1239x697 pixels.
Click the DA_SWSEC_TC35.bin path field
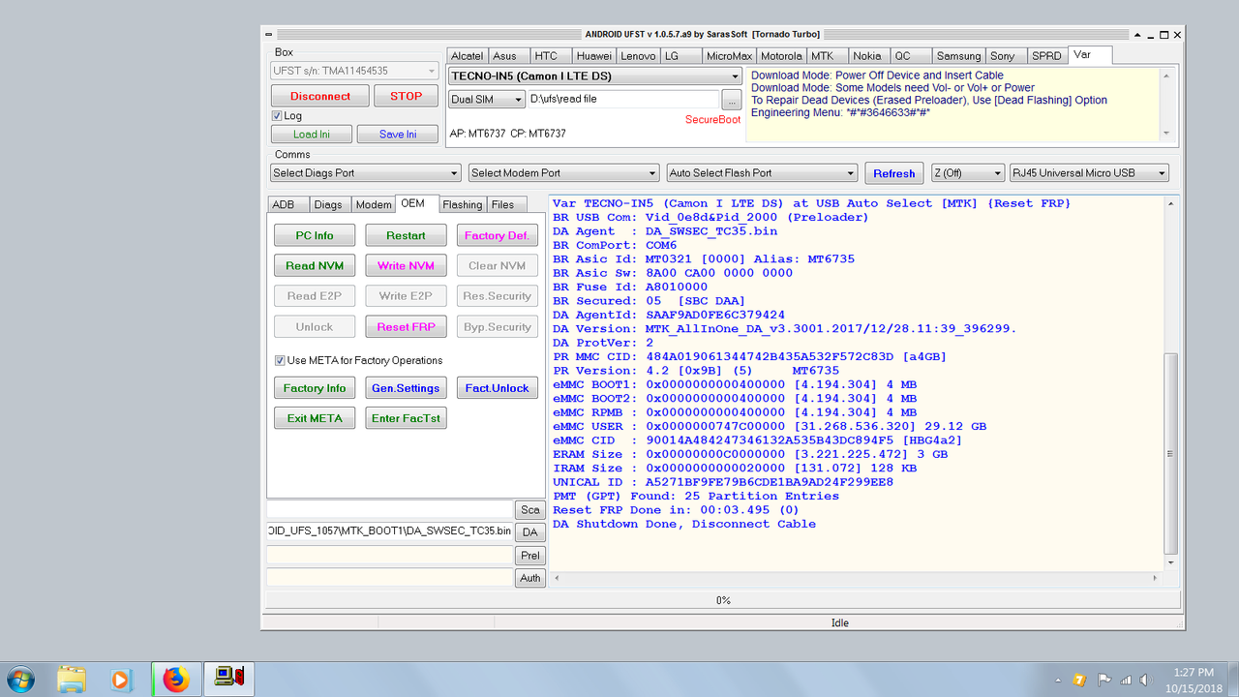coord(389,531)
